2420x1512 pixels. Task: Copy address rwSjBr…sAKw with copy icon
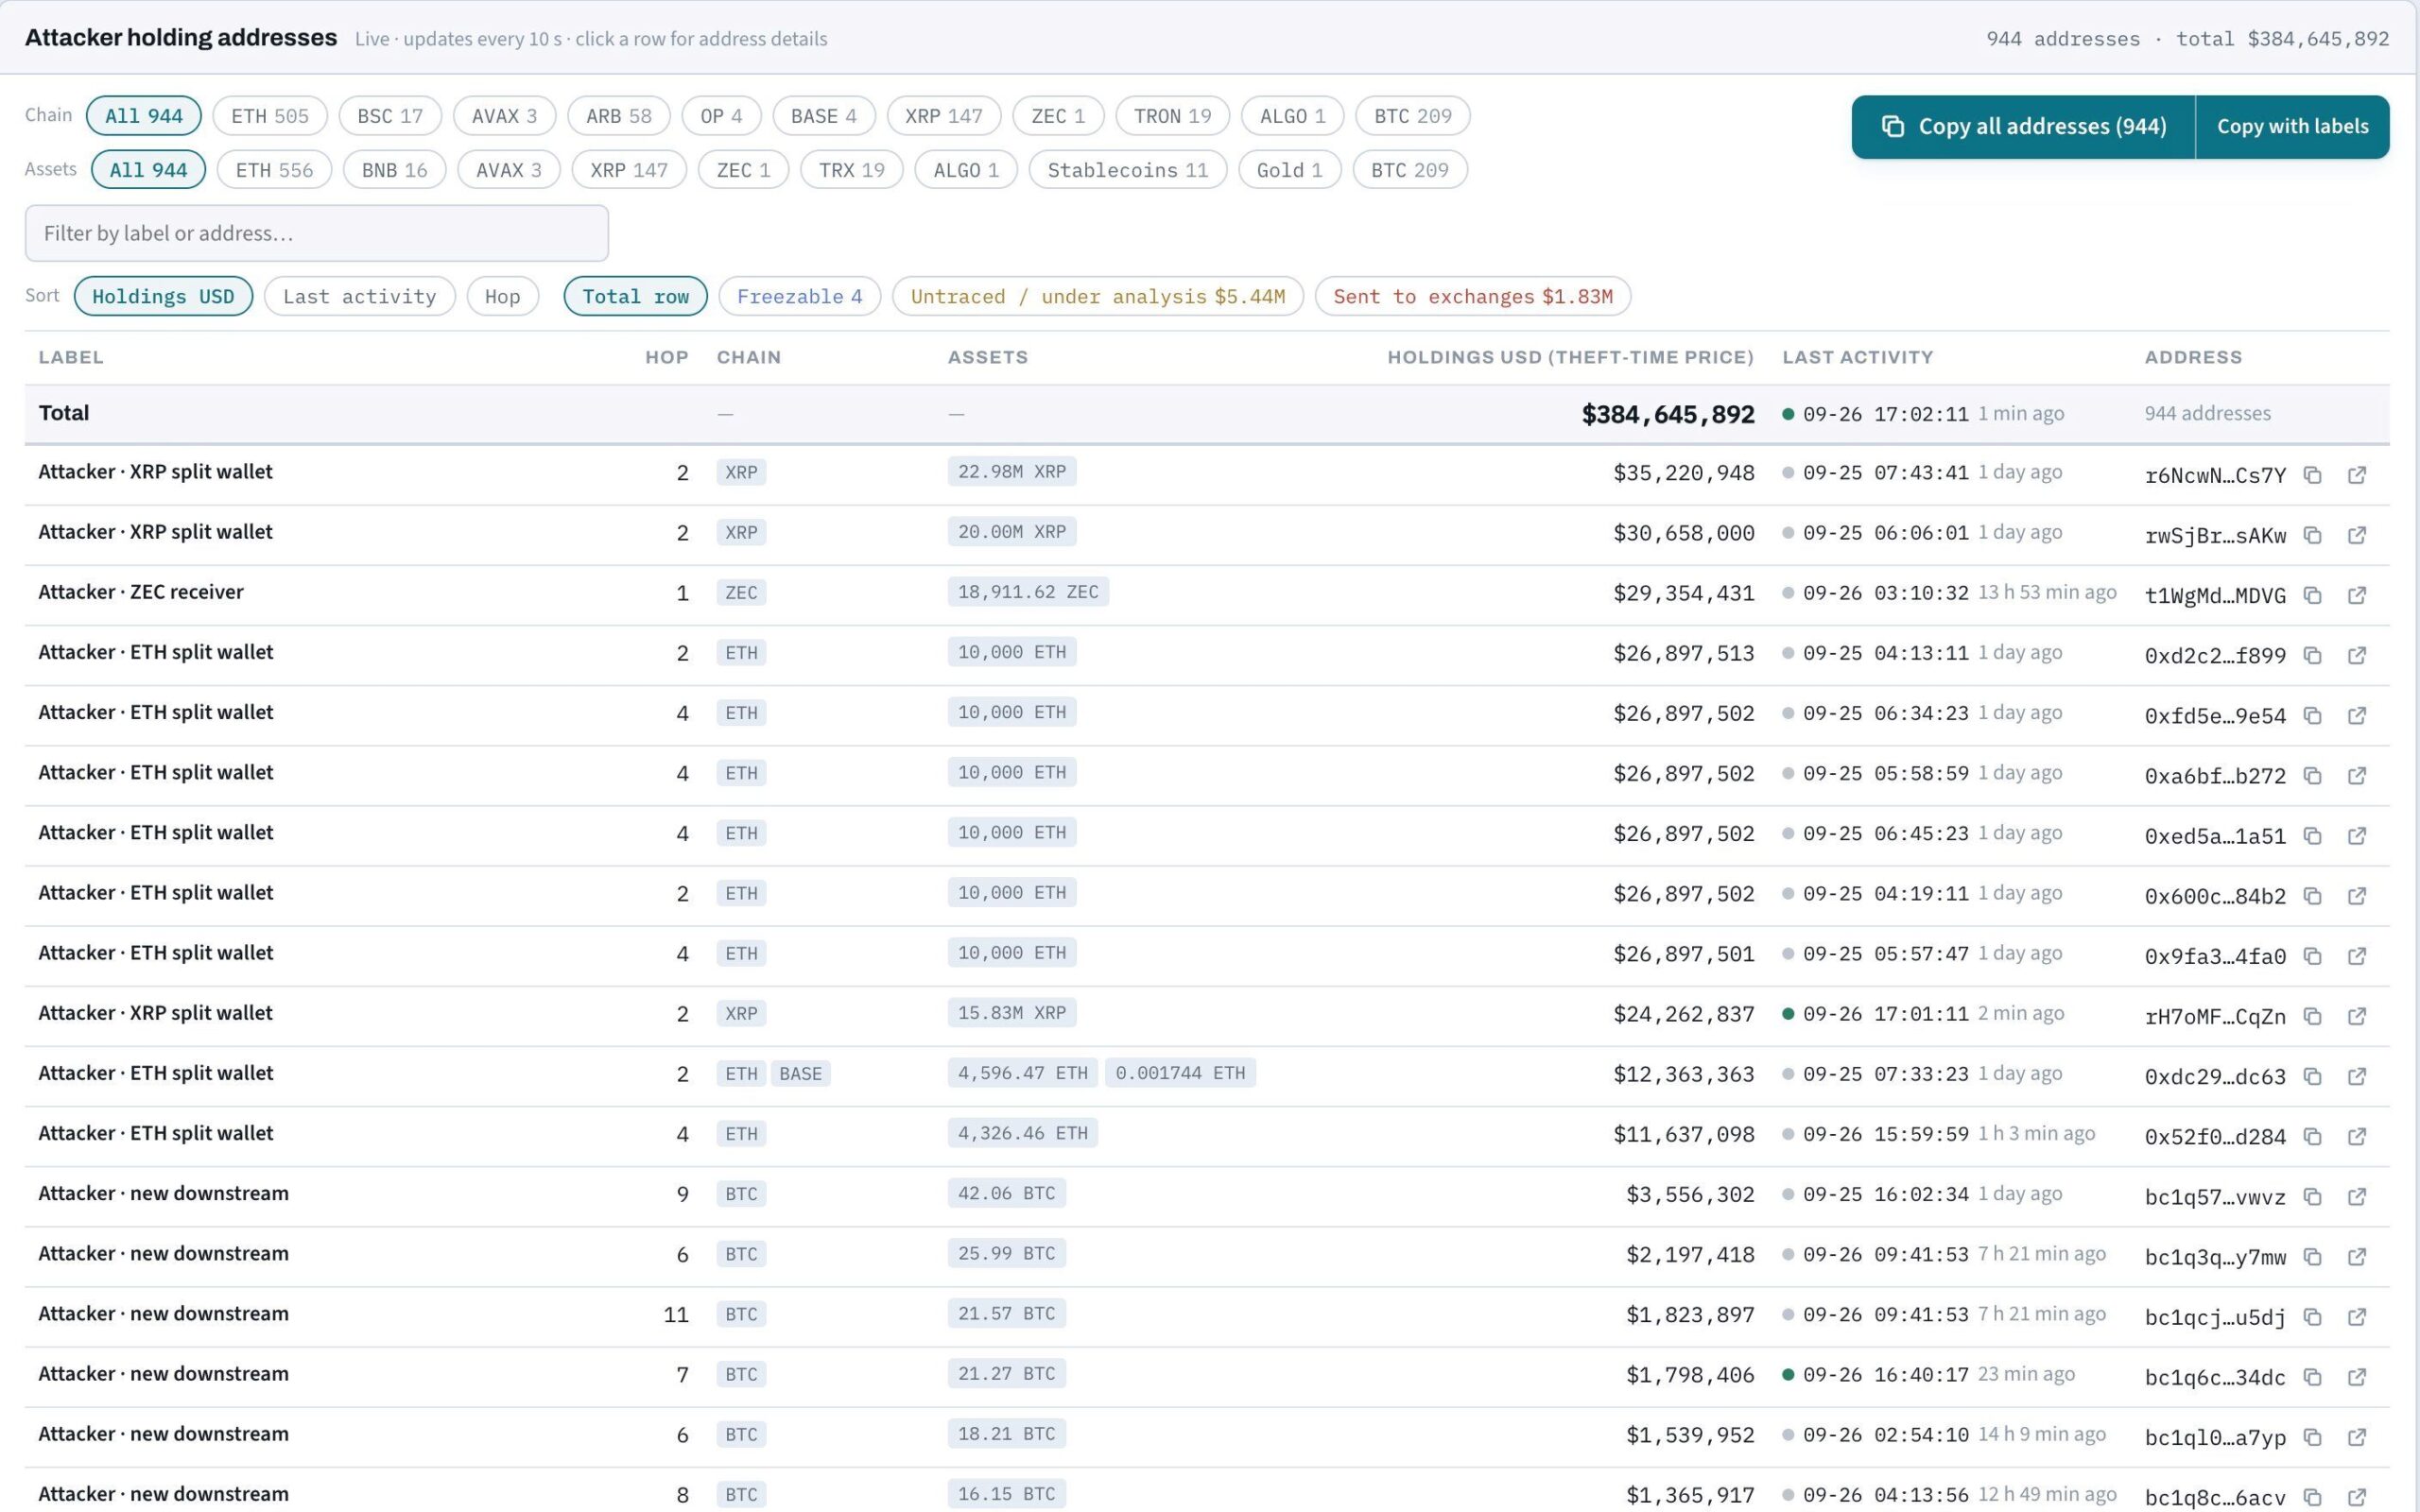coord(2312,535)
